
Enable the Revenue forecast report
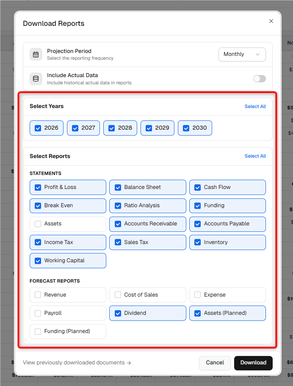(x=38, y=295)
